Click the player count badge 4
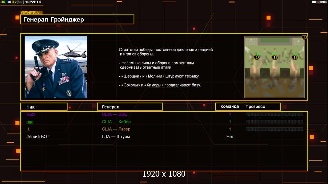 click(304, 37)
